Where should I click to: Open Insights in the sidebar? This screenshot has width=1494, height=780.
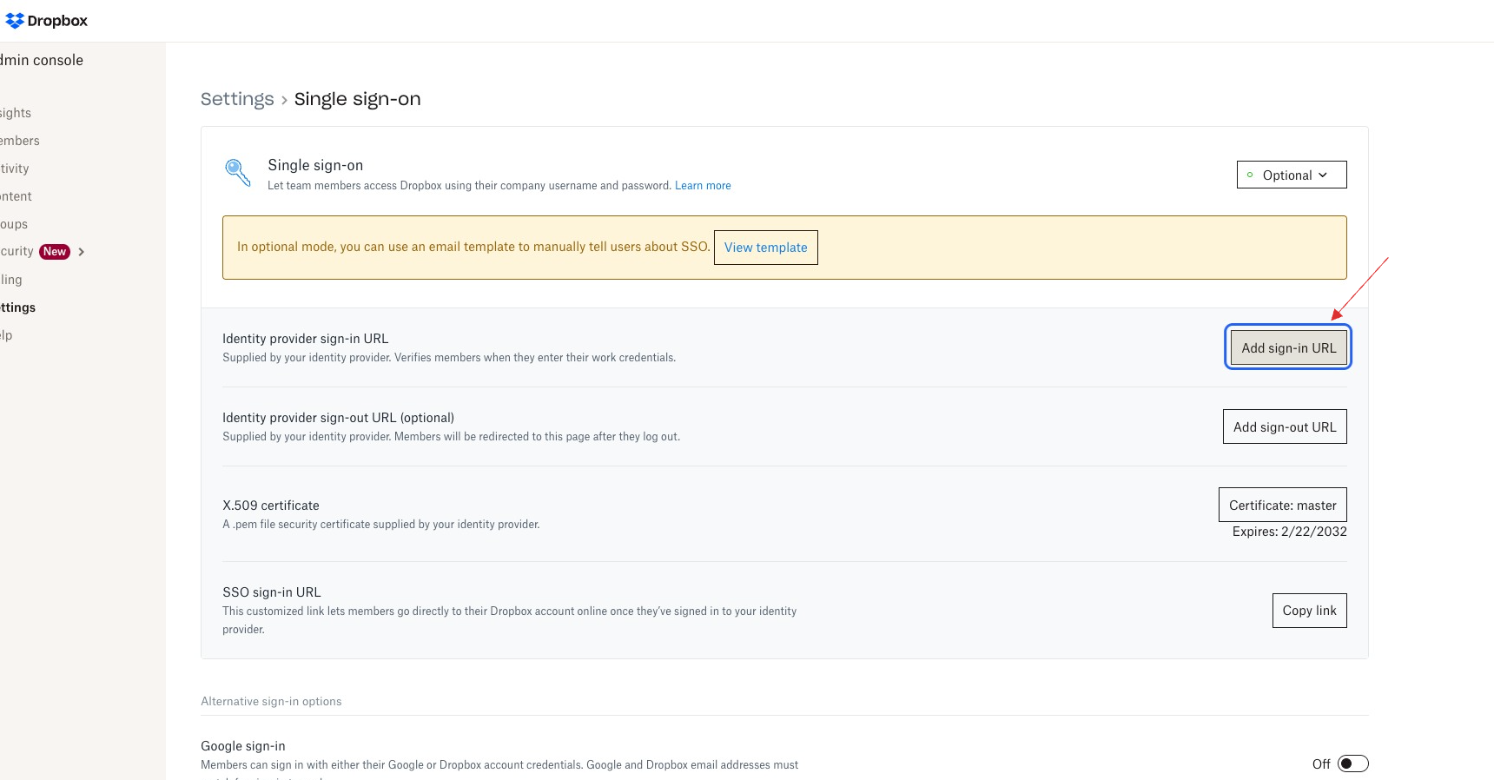(x=16, y=113)
